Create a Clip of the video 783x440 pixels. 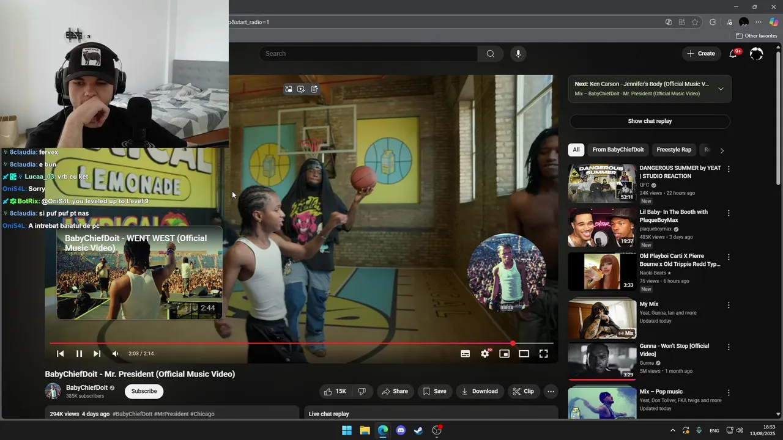523,391
